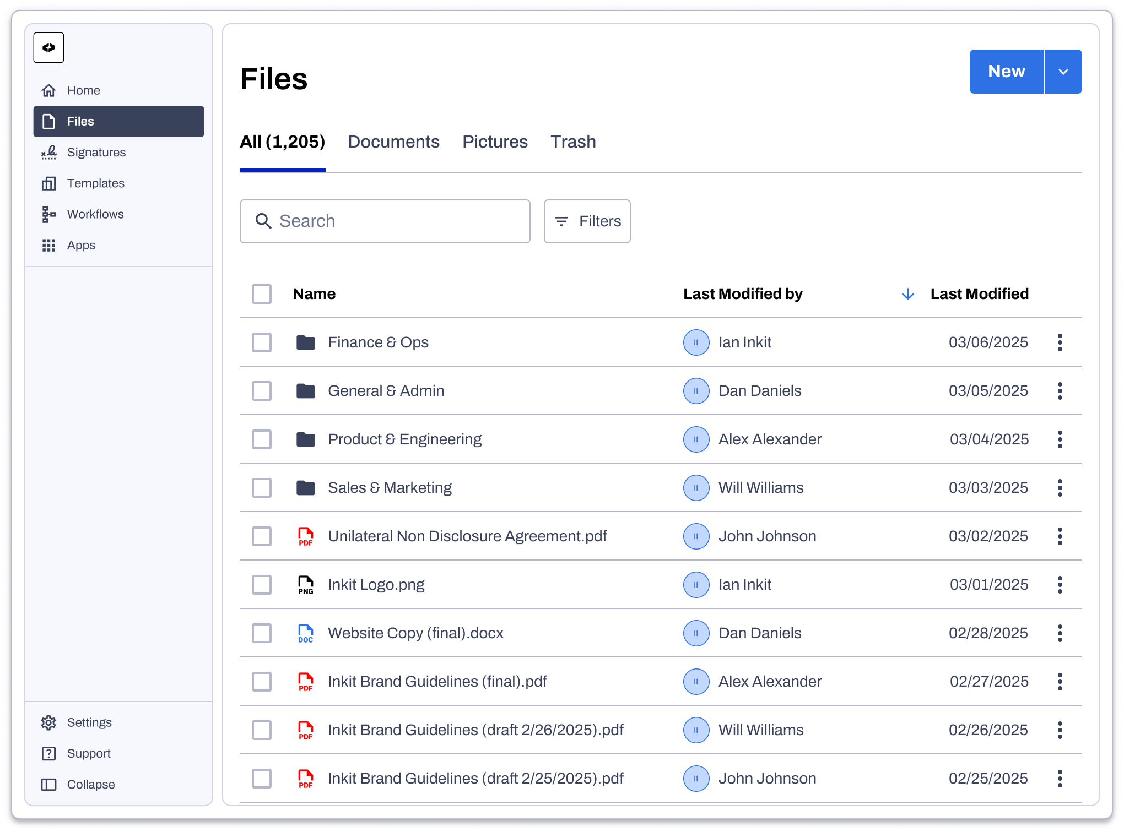Open the Workflows section in the sidebar
This screenshot has width=1124, height=832.
click(x=95, y=214)
